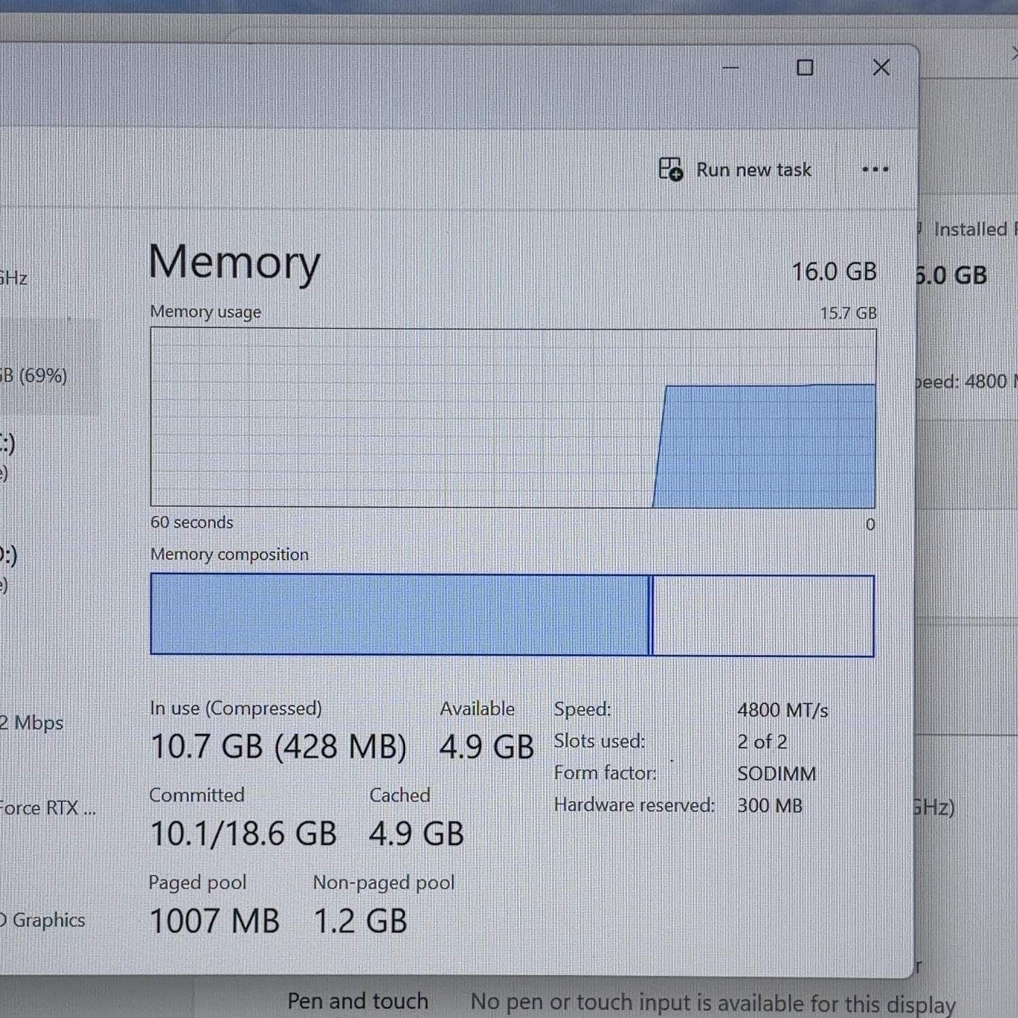Open the three-dot more options menu
This screenshot has width=1018, height=1018.
click(x=875, y=170)
